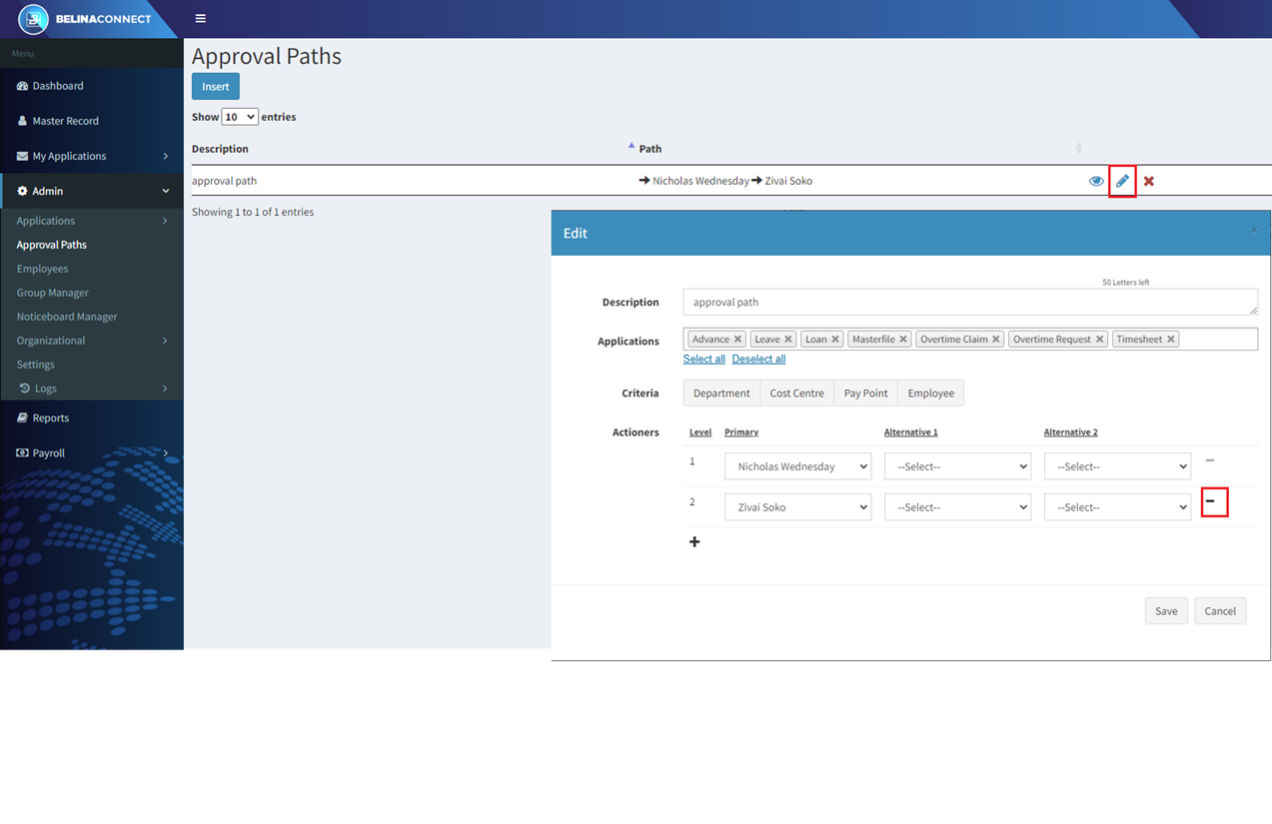Image resolution: width=1272 pixels, height=824 pixels.
Task: View approval path with eye icon
Action: pyautogui.click(x=1096, y=182)
